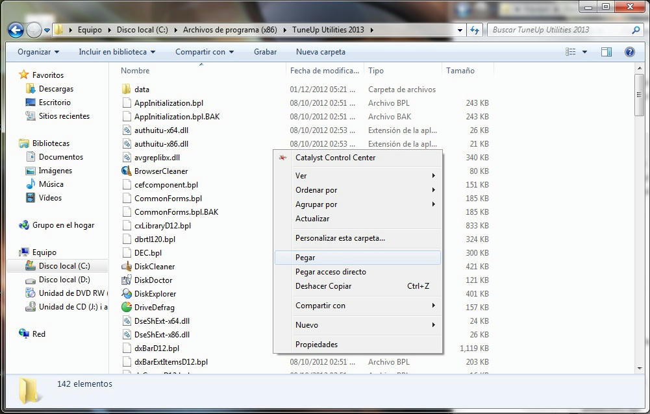Click Archivos de programa (x86) breadcrumb
The image size is (650, 414).
pos(230,30)
